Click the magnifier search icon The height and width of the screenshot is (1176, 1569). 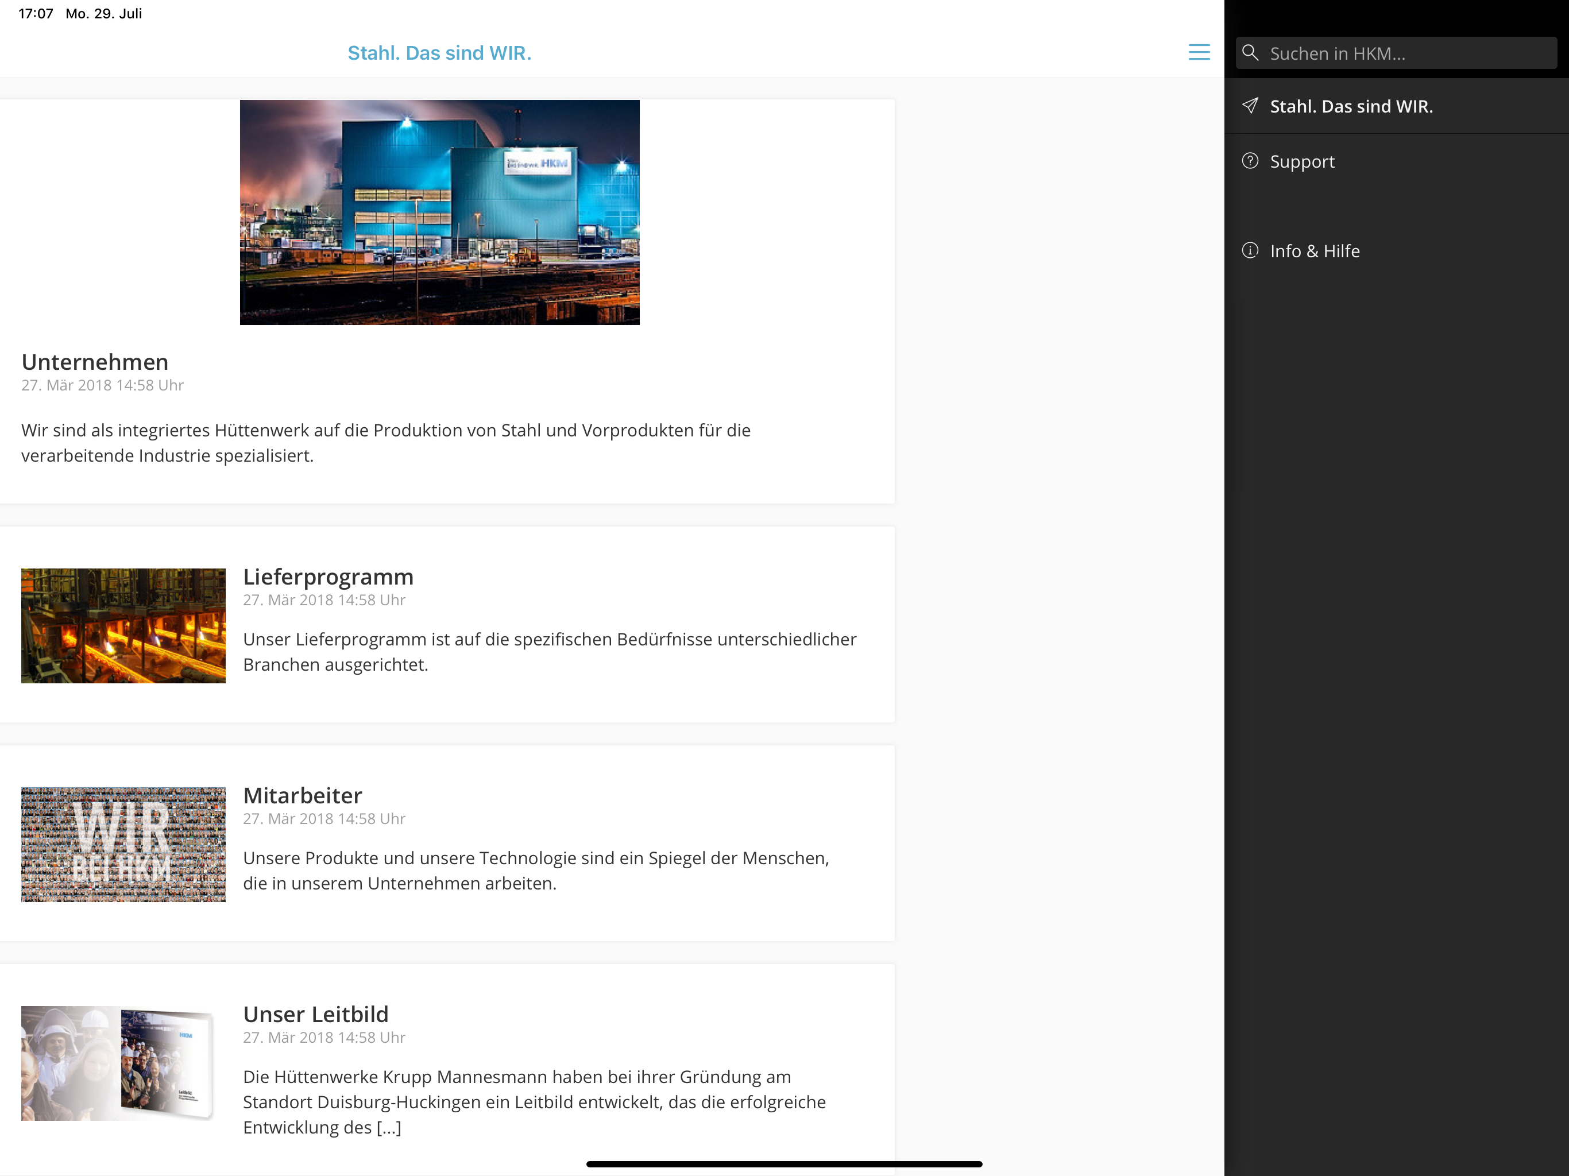coord(1250,52)
